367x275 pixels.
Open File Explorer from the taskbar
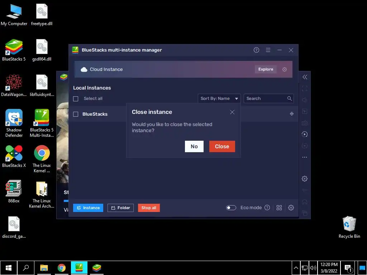click(x=44, y=268)
